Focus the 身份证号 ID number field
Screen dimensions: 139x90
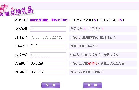coord(48,38)
